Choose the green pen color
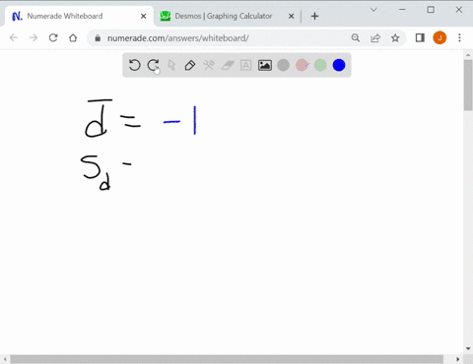The image size is (473, 364). (320, 65)
